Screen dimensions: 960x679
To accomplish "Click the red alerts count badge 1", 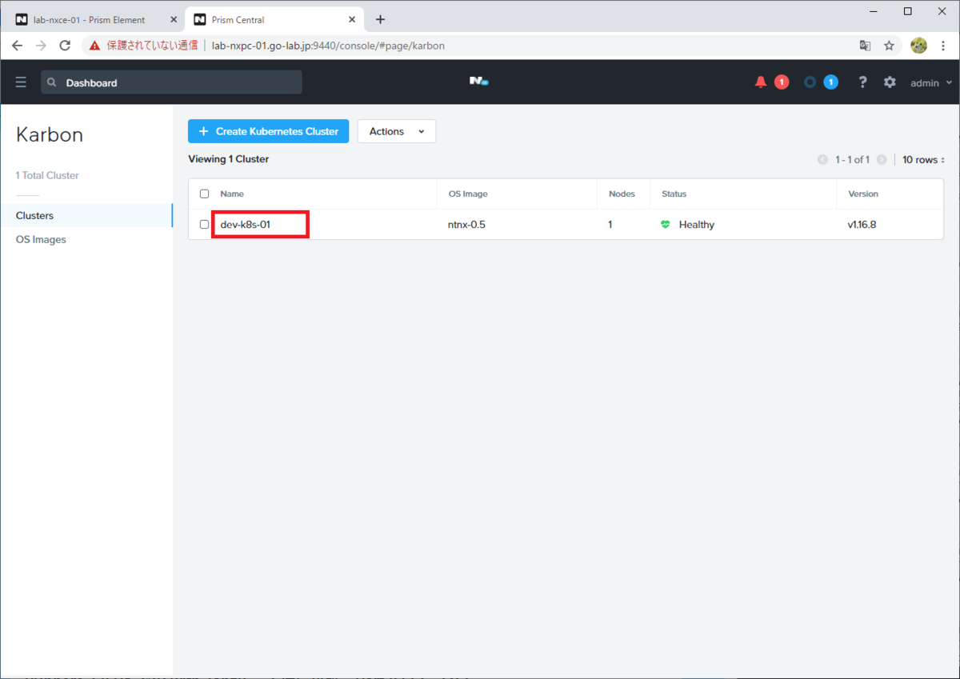I will click(782, 82).
